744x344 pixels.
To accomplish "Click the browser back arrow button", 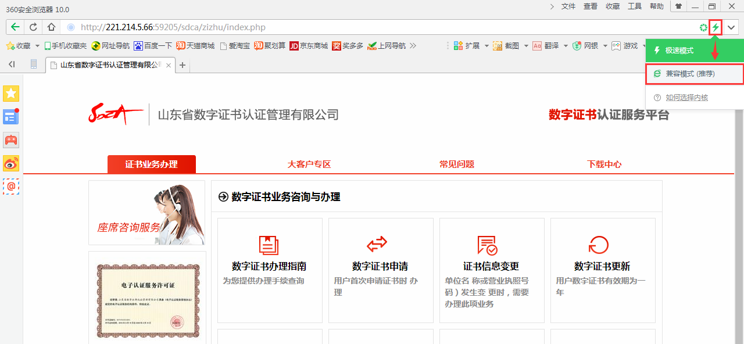I will 15,27.
